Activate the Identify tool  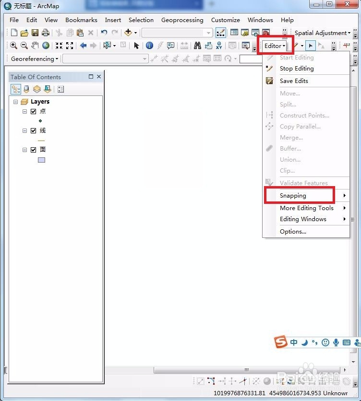(149, 46)
